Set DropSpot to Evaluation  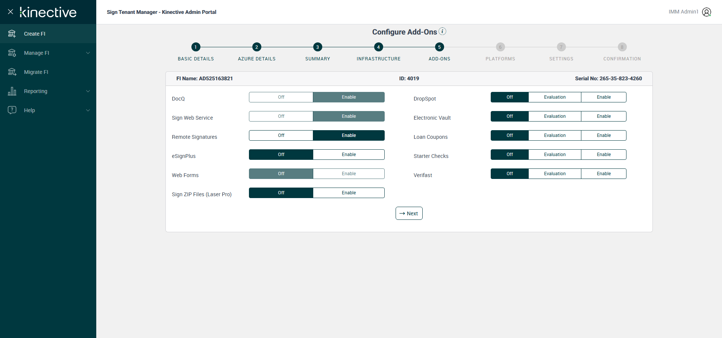click(x=555, y=97)
